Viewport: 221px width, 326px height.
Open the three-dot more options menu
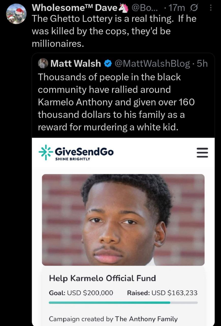tap(211, 8)
